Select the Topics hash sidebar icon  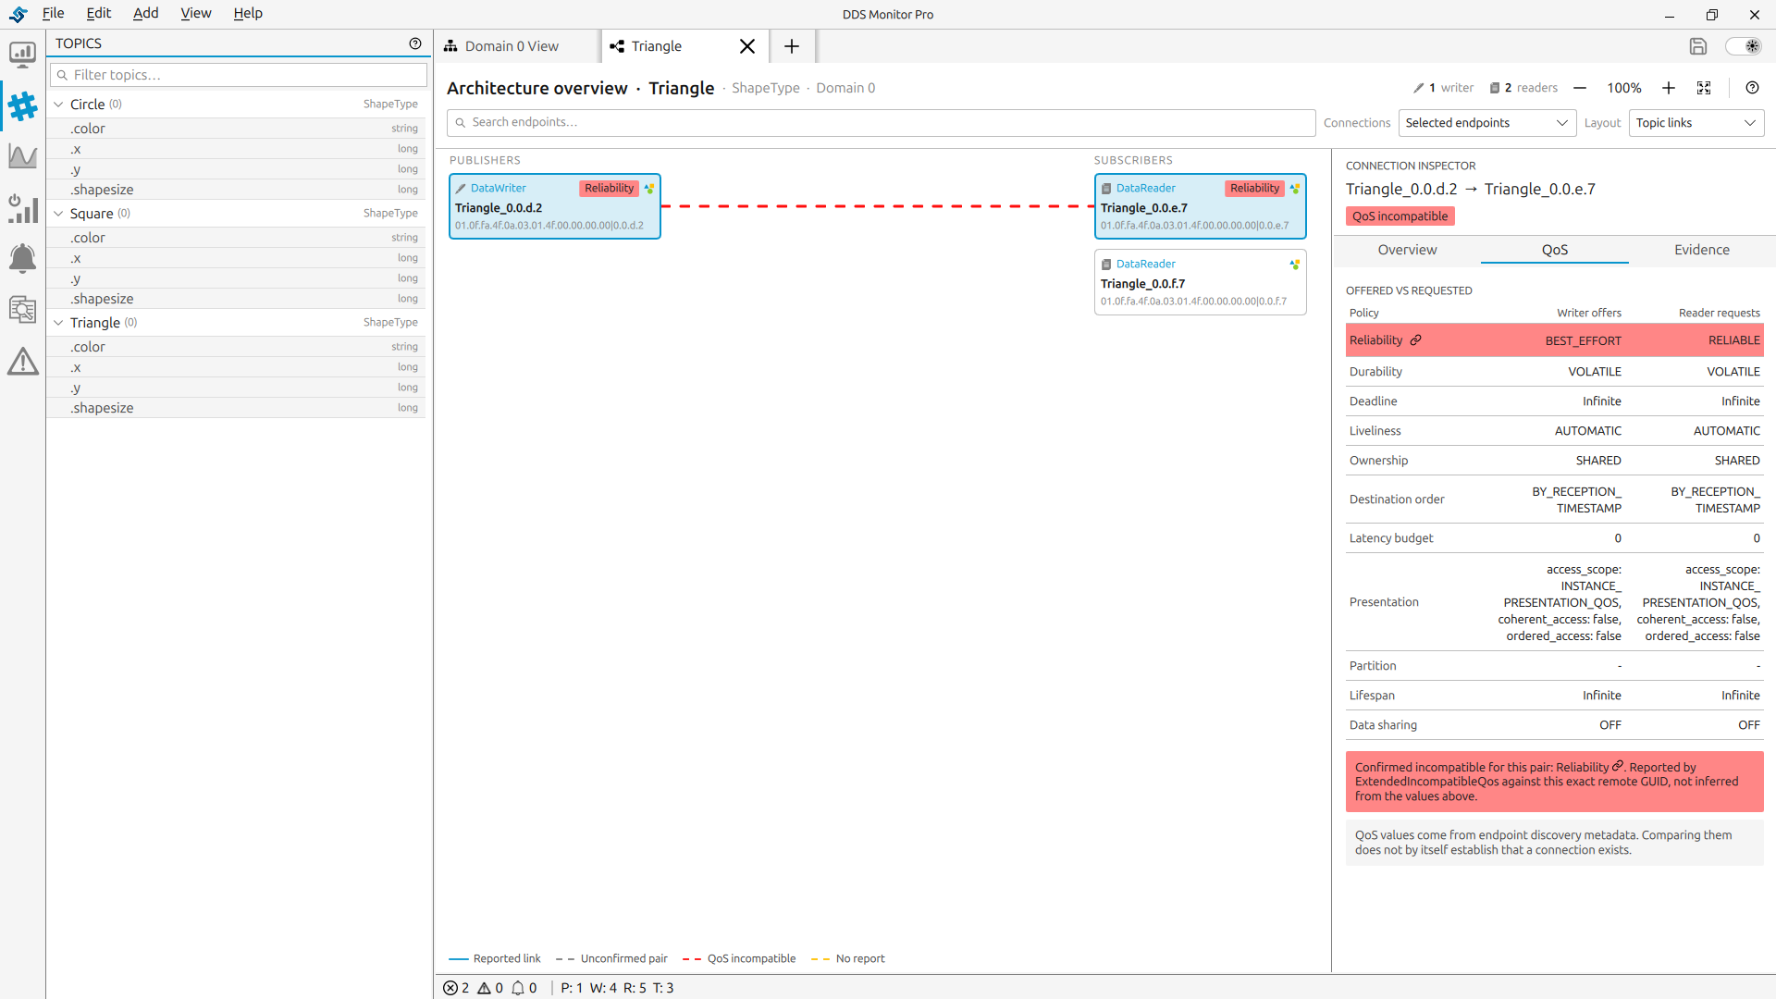pos(22,106)
